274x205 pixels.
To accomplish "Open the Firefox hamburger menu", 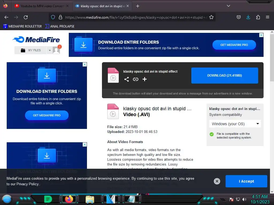I will coord(267,17).
